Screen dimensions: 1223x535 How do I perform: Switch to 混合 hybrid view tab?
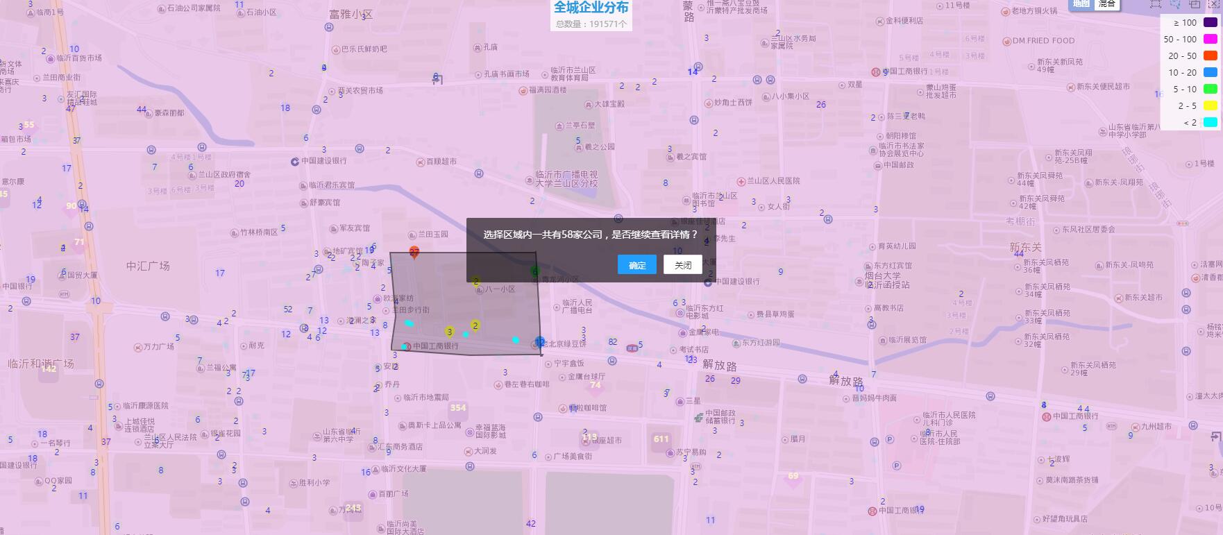[1106, 3]
